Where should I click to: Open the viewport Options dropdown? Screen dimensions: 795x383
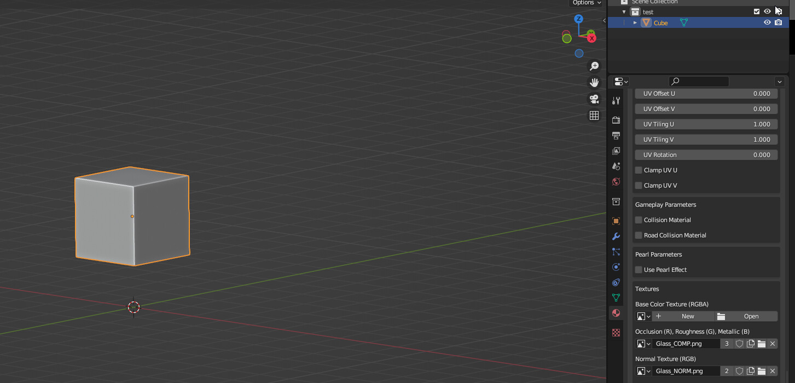(x=587, y=3)
